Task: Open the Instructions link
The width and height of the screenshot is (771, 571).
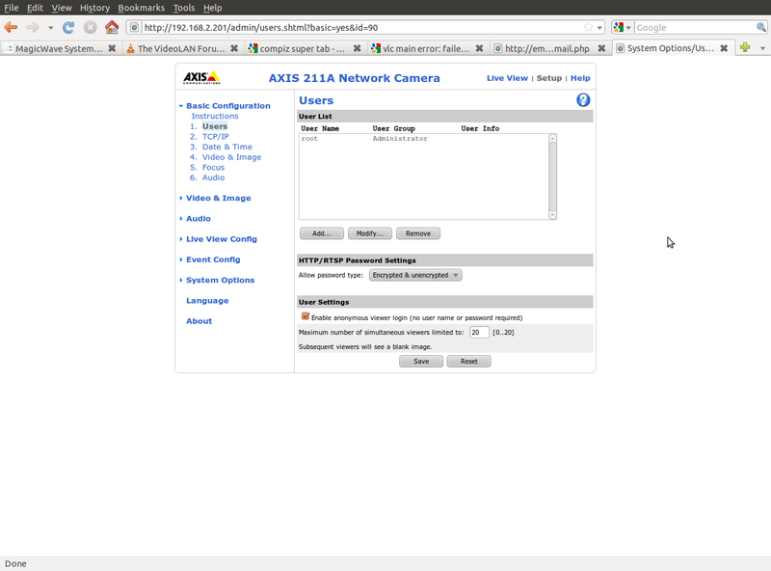Action: [x=215, y=116]
